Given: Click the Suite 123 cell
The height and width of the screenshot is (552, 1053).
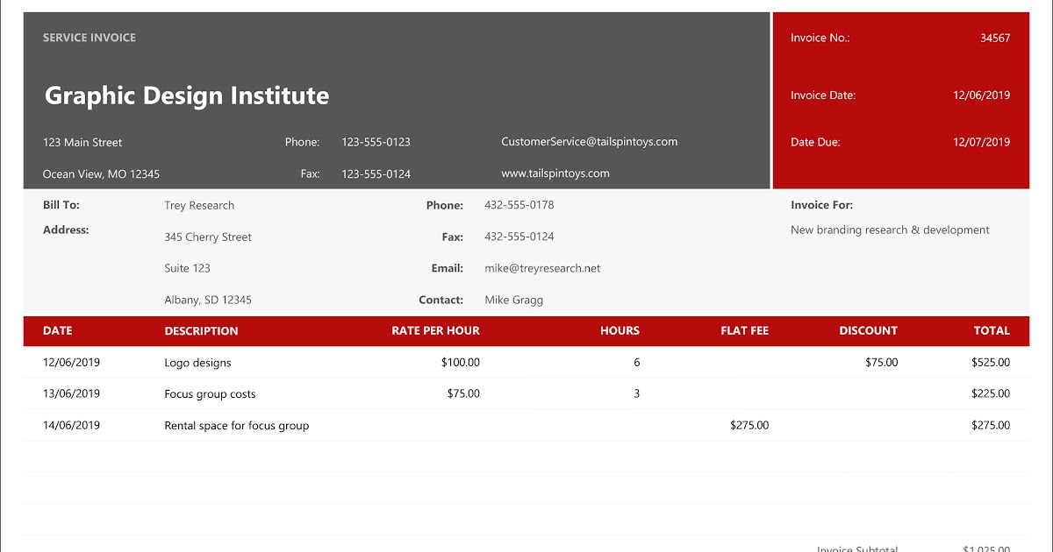Looking at the screenshot, I should [x=187, y=268].
